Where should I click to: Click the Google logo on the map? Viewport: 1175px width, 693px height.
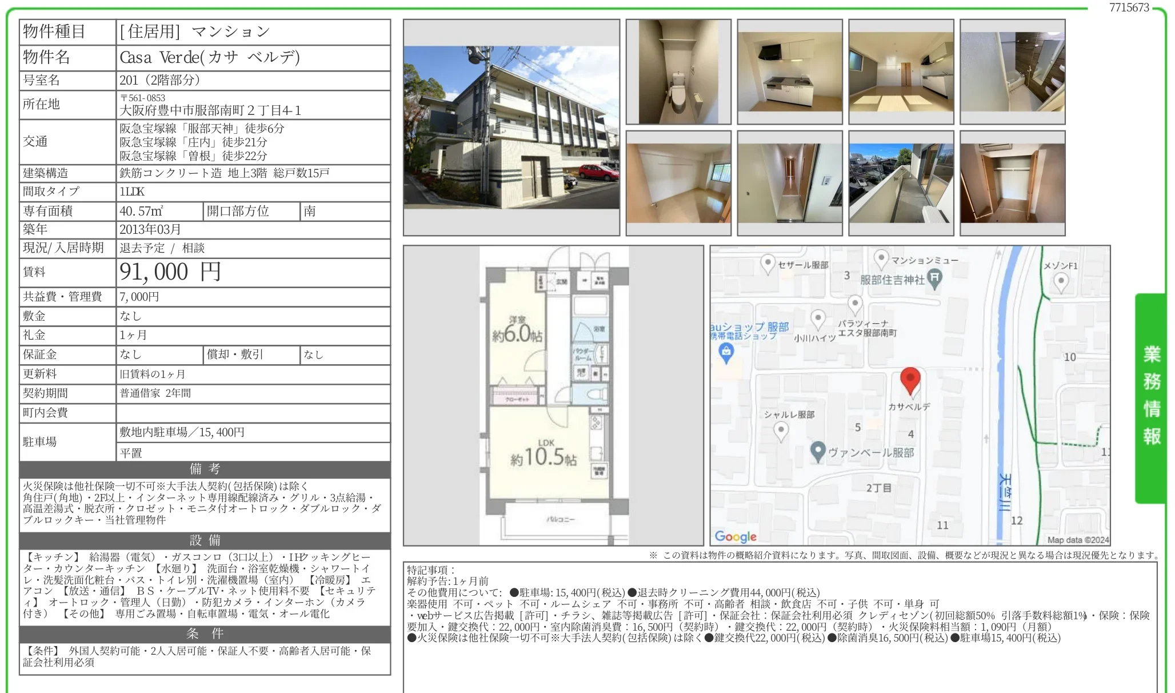(735, 536)
